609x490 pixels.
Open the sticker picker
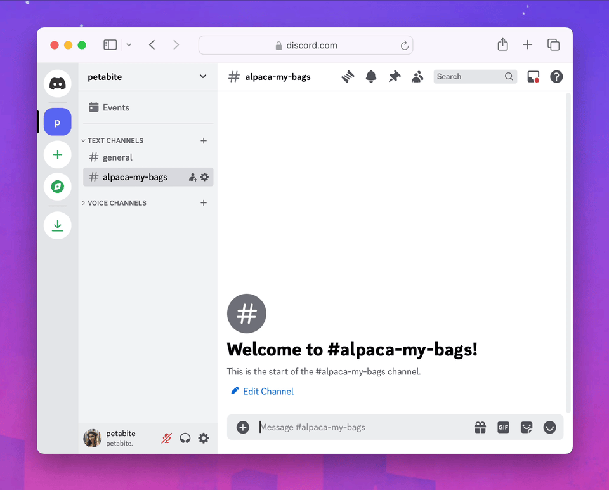coord(527,427)
